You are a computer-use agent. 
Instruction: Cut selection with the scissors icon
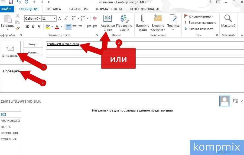pos(17,16)
